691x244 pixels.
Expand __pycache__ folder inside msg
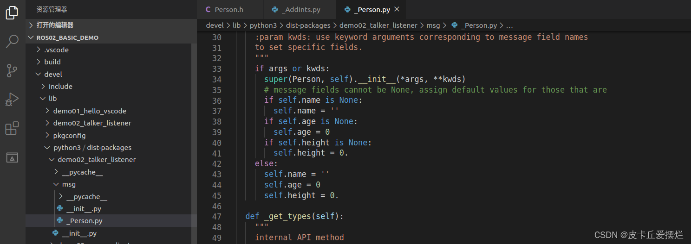108,196
